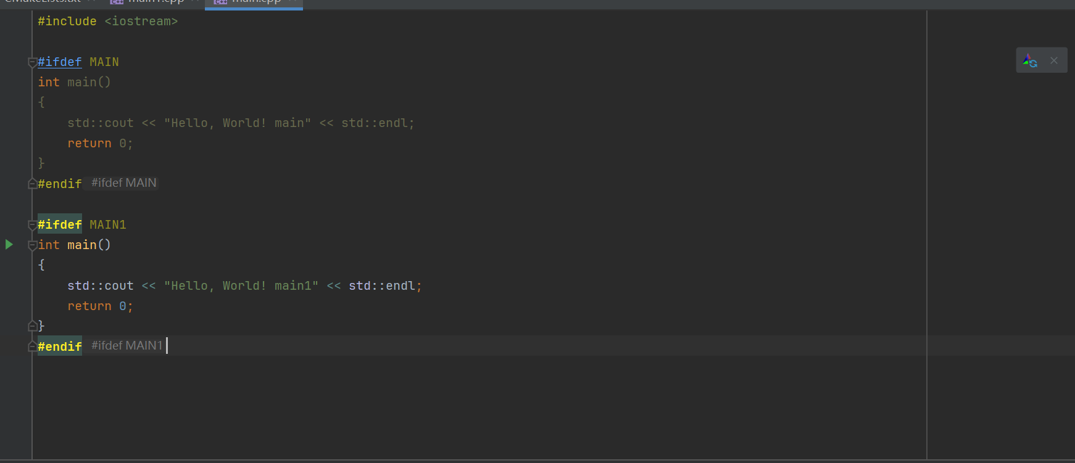Collapse the active int main() function

pos(32,245)
